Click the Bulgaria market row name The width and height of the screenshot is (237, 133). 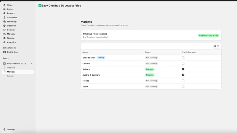pos(86,69)
